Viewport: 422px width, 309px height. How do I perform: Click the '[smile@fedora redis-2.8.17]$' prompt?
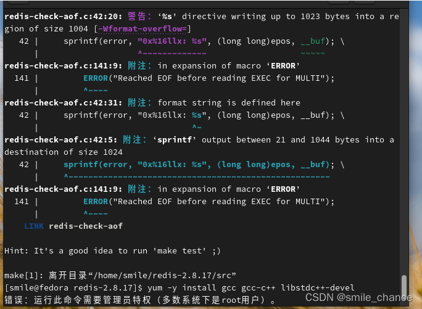click(x=73, y=288)
